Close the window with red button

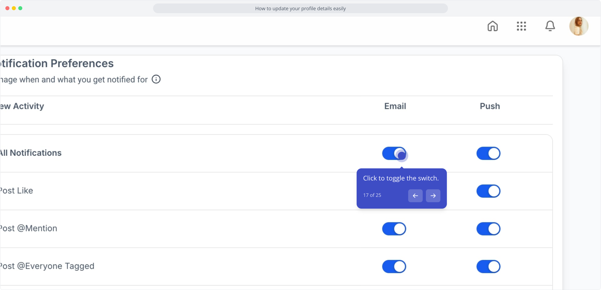point(7,8)
